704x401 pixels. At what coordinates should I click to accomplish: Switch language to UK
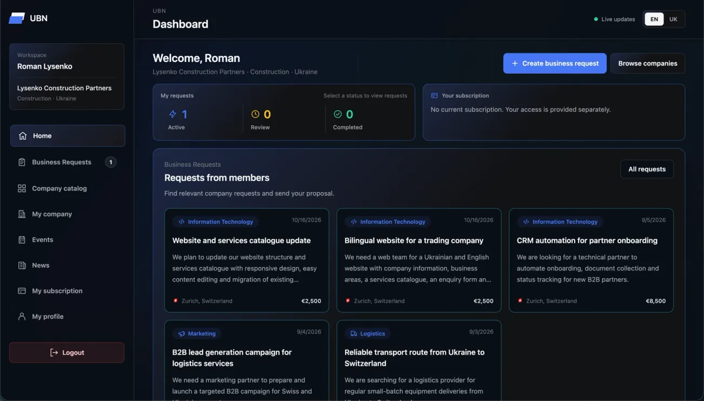pyautogui.click(x=673, y=19)
